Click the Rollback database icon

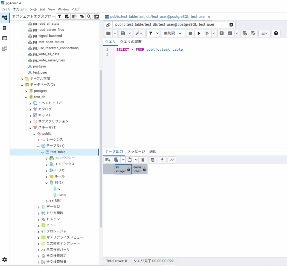253,33
